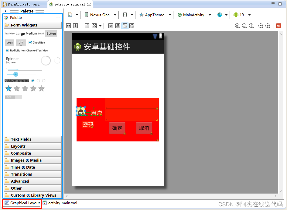The image size is (287, 210).
Task: Click the 取消 button in preview
Action: 144,128
